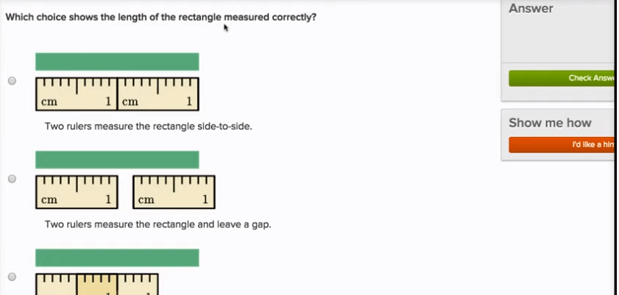Image resolution: width=619 pixels, height=295 pixels.
Task: Click the leftmost ruler segment in third choice
Action: click(x=56, y=285)
